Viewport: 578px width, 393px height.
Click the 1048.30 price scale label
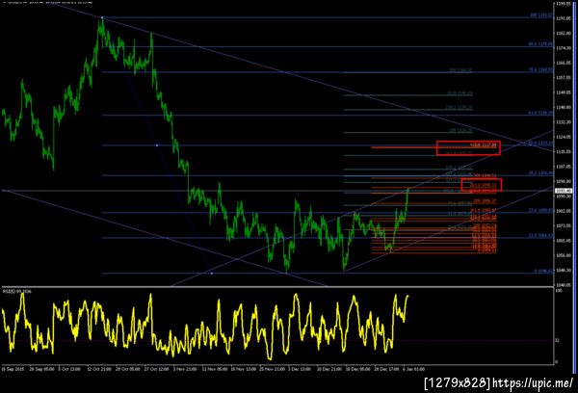pos(564,270)
